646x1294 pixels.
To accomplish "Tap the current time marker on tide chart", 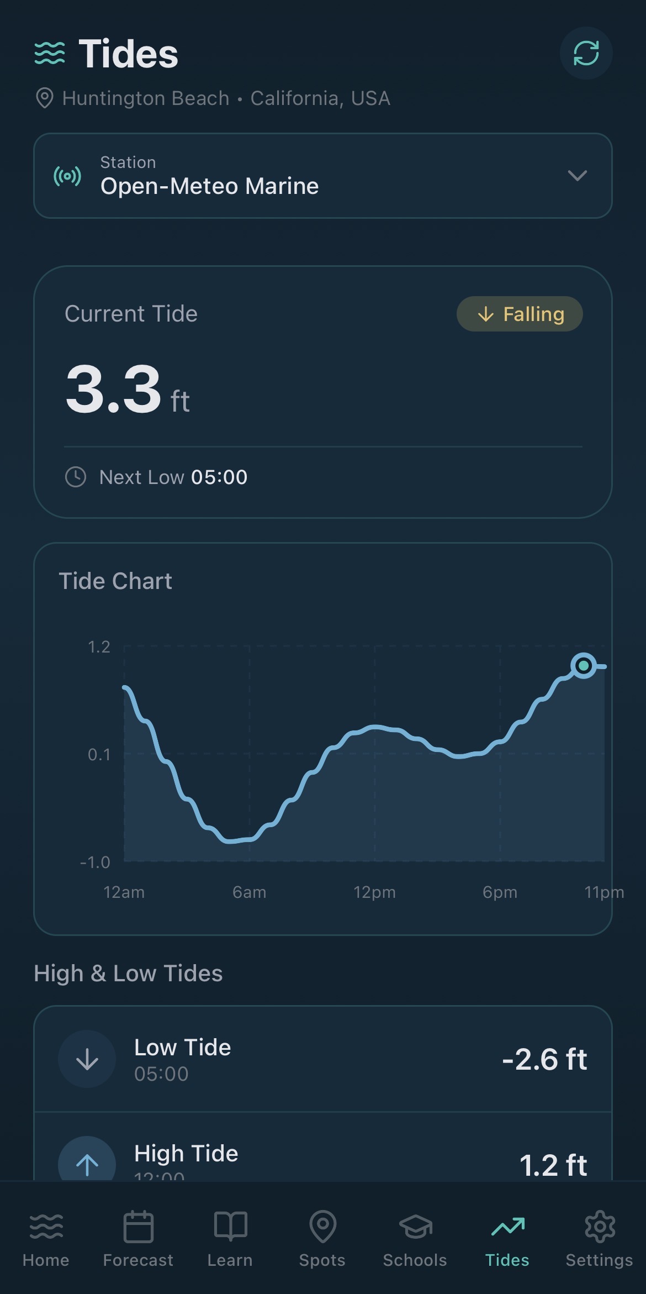I will coord(584,666).
